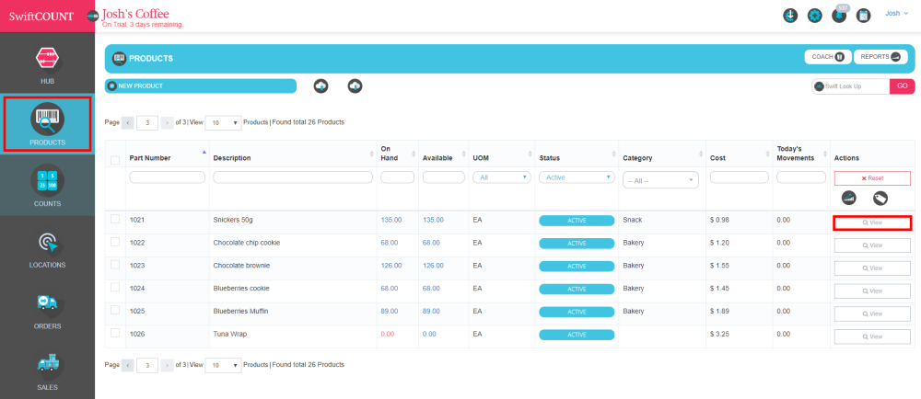Click next page arrow below the table
Viewport: 921px width, 399px height.
coord(167,365)
